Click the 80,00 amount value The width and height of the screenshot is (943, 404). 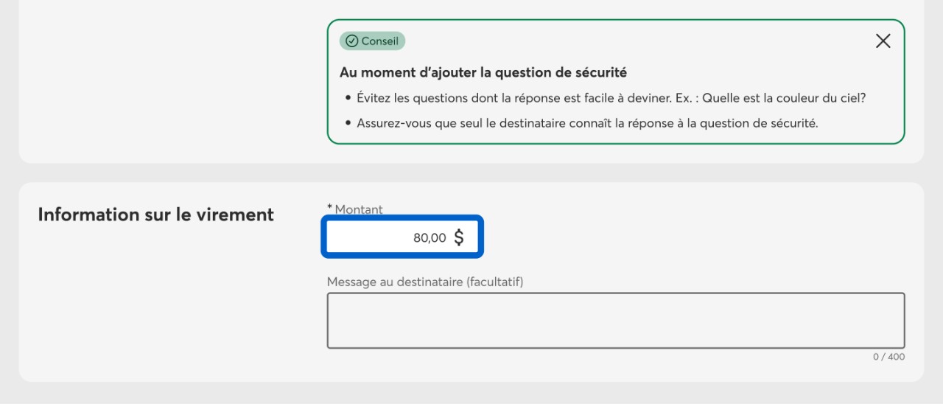tap(430, 237)
